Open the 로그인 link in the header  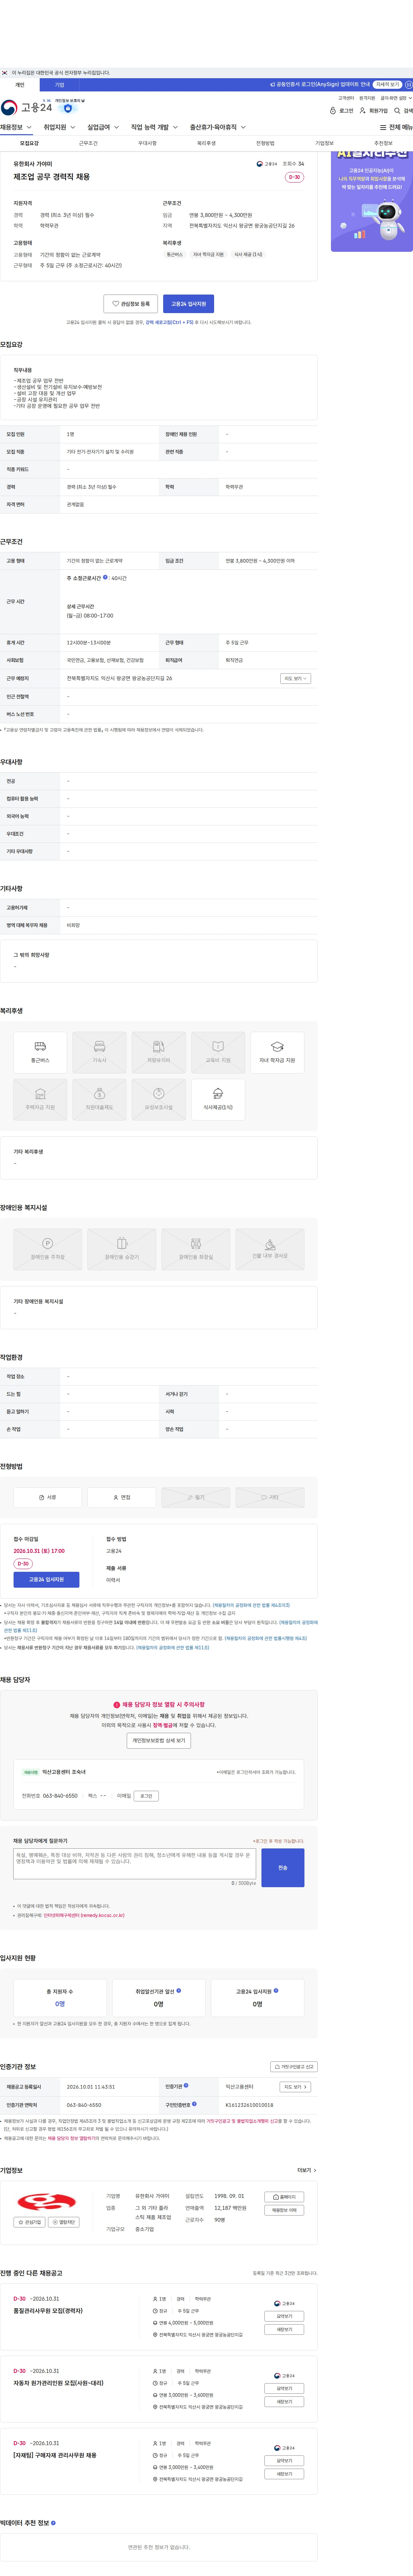click(341, 111)
